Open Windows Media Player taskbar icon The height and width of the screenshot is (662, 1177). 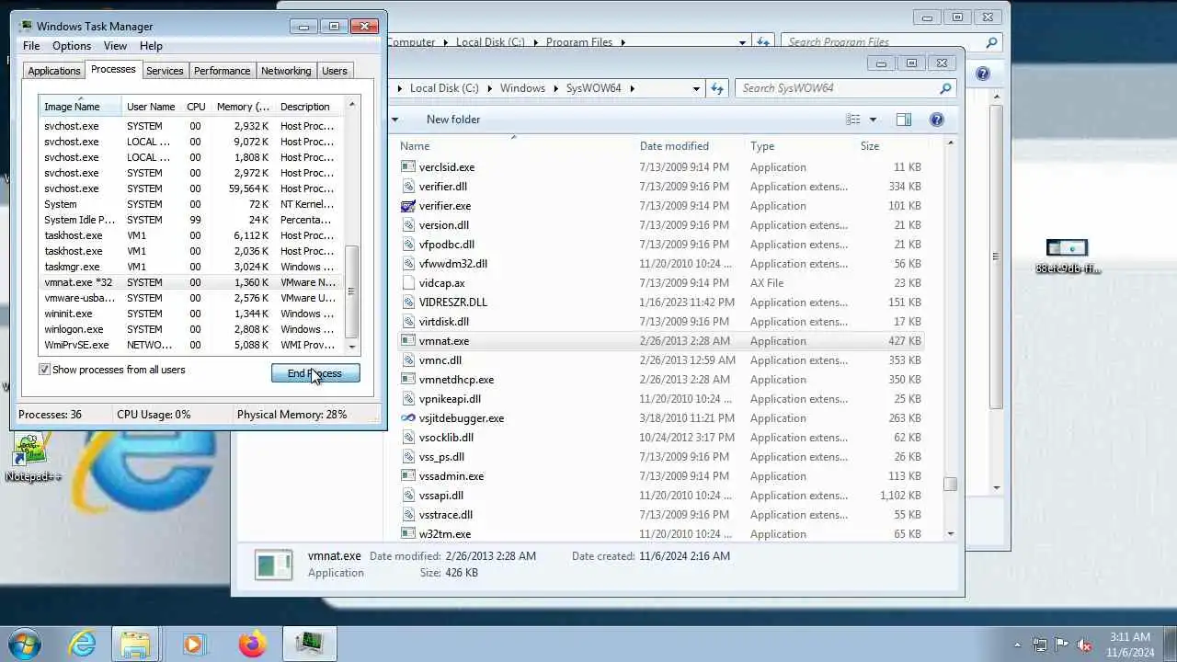point(193,644)
